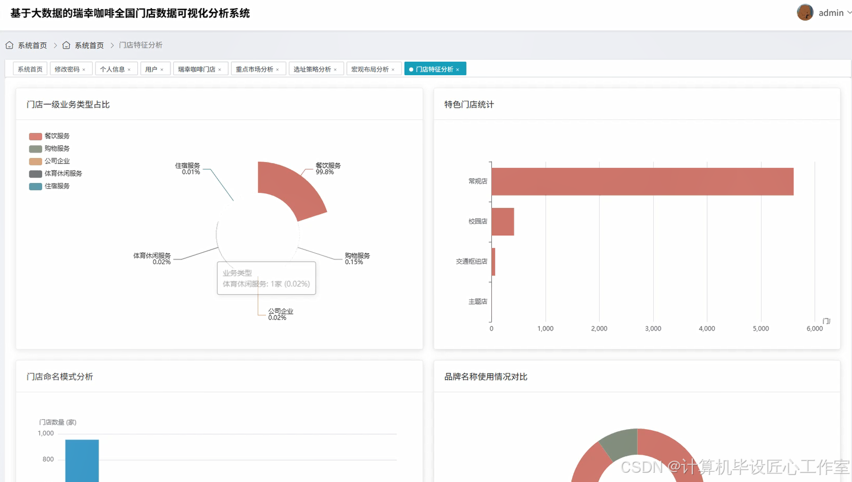The height and width of the screenshot is (482, 852).
Task: Click the 门店命名模式分析 card title
Action: point(60,377)
